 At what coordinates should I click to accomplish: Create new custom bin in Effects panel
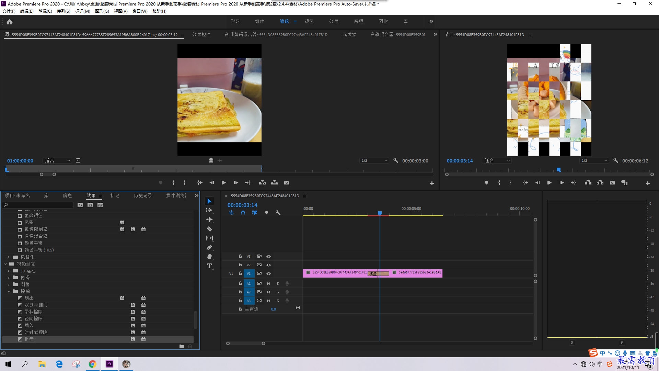pos(182,346)
